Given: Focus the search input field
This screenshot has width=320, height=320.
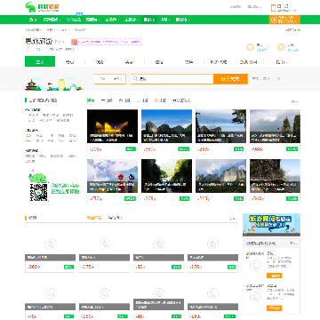Looking at the screenshot, I should (x=172, y=79).
